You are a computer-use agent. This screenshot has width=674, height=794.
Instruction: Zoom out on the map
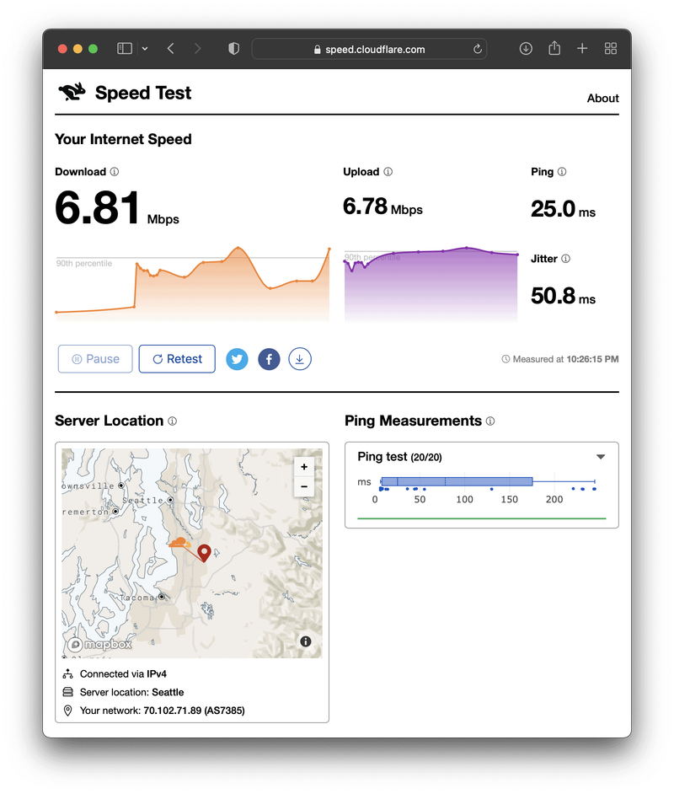coord(304,486)
